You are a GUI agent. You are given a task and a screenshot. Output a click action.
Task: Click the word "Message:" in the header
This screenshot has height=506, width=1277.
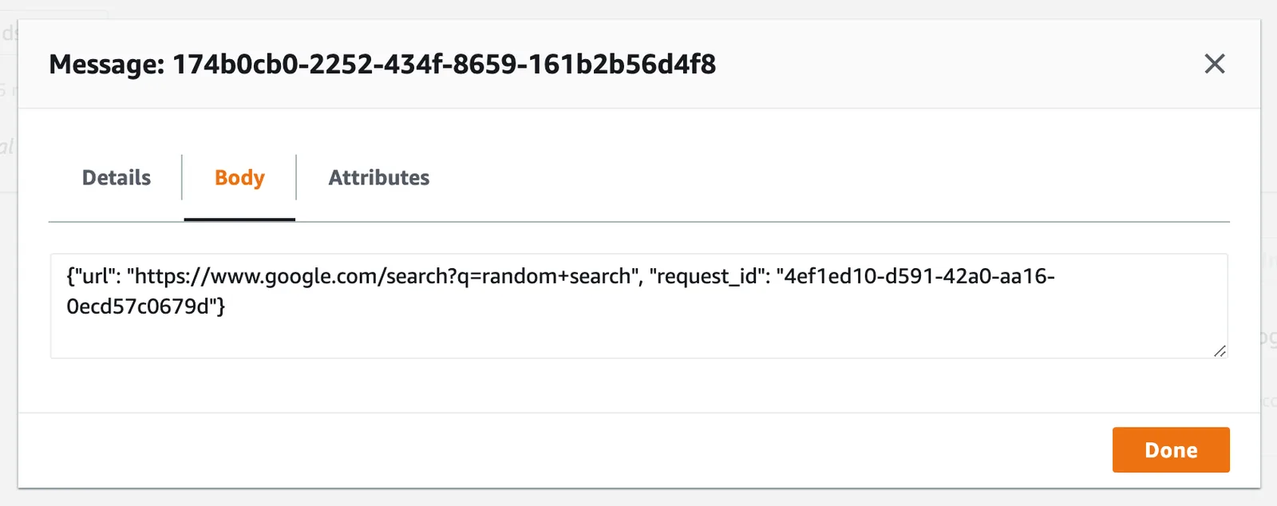pyautogui.click(x=107, y=64)
